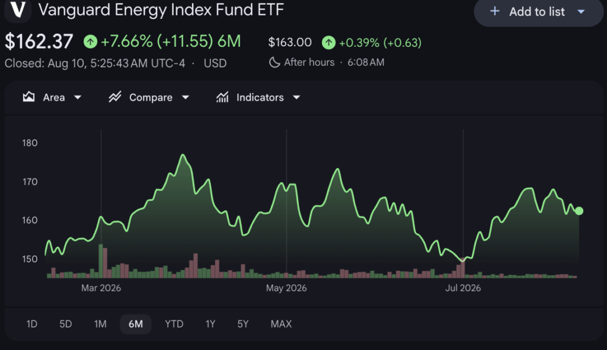Click the plus icon in Add to list

click(494, 11)
